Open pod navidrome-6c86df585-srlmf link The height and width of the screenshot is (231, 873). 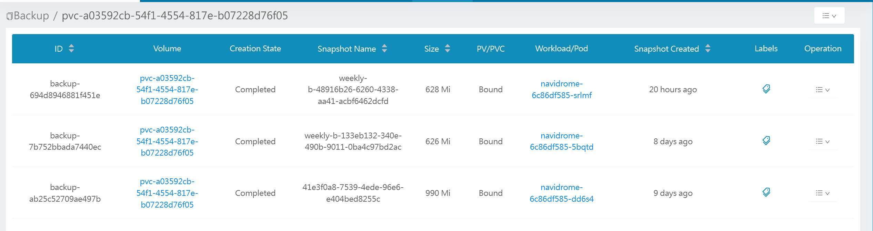point(562,90)
